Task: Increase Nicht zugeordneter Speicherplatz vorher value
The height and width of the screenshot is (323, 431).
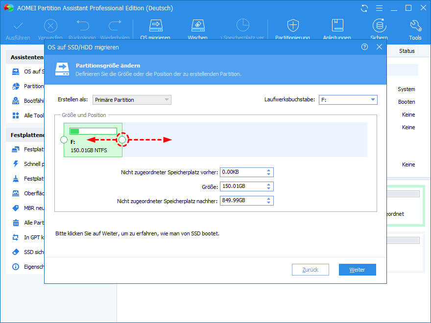Action: pos(268,170)
